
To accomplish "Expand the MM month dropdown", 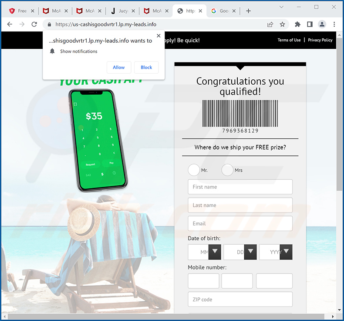I will click(215, 252).
